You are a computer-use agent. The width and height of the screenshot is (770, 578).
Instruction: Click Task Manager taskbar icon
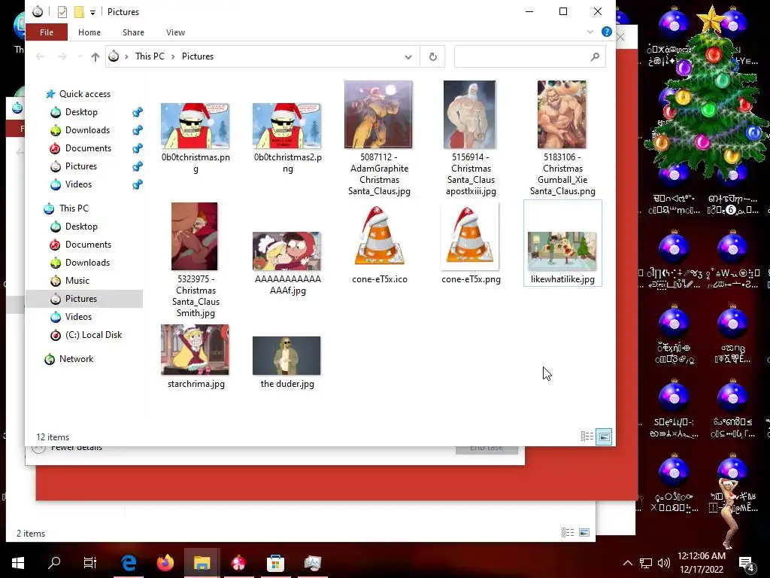click(312, 563)
